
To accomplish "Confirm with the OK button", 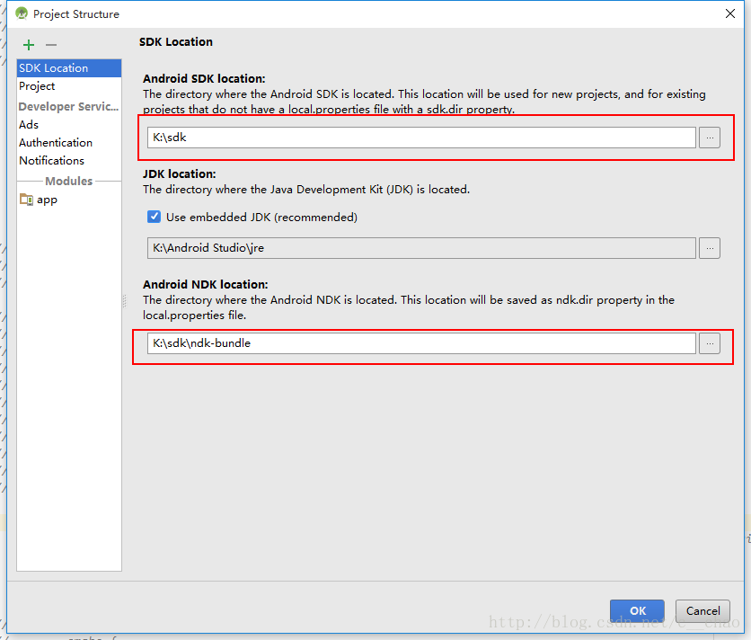I will tap(637, 610).
